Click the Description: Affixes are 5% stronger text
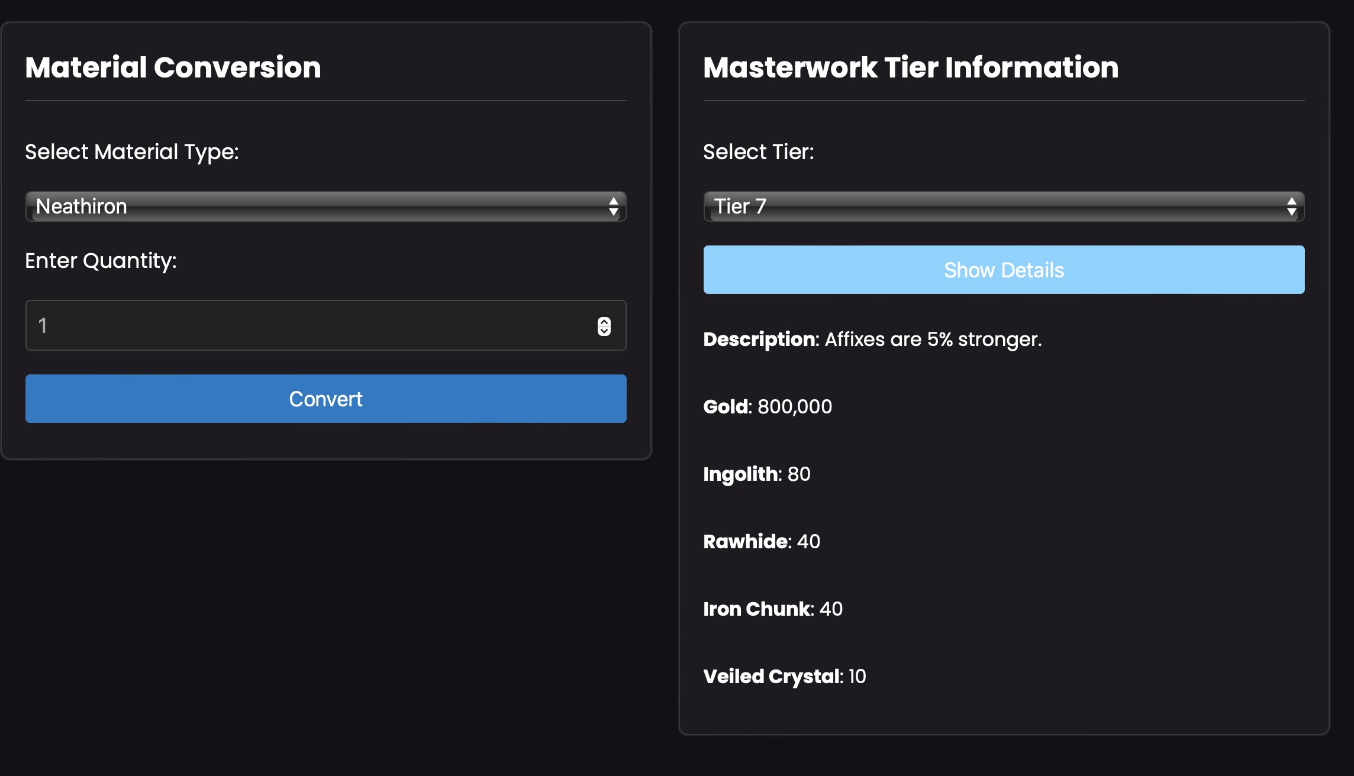Screen dimensions: 1354x776 coord(872,339)
